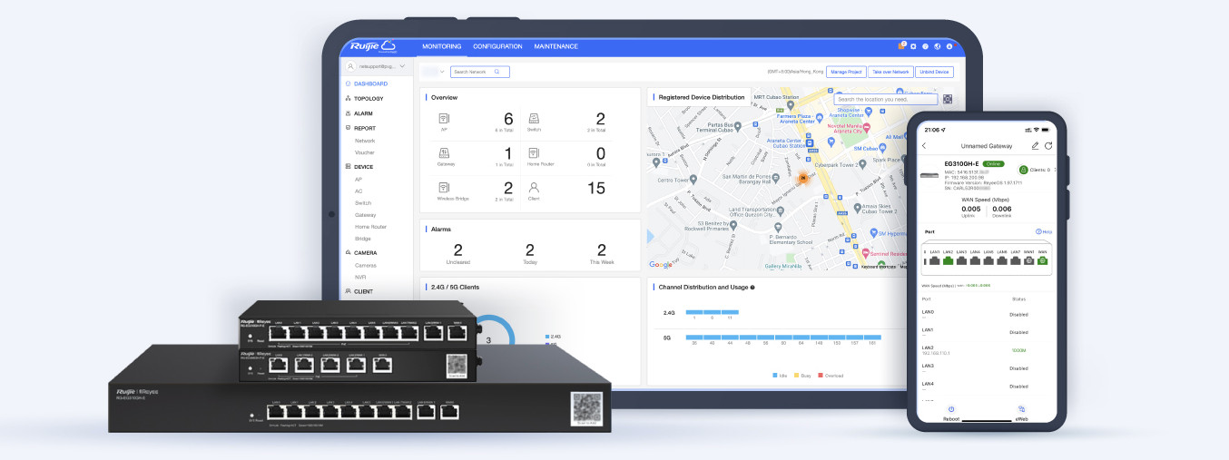
Task: Tap the Help link on phone Port panel
Action: tap(1043, 231)
